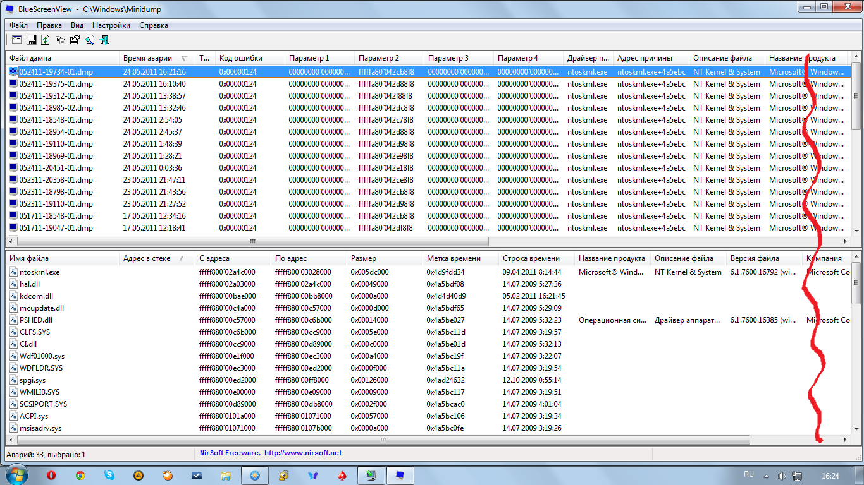Sort by Время аварии column header
Image resolution: width=864 pixels, height=485 pixels.
[148, 58]
